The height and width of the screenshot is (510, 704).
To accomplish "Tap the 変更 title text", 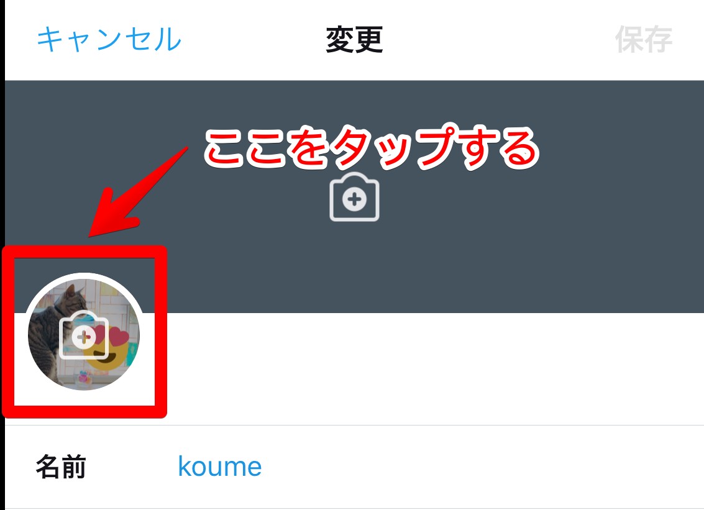I will [x=354, y=40].
